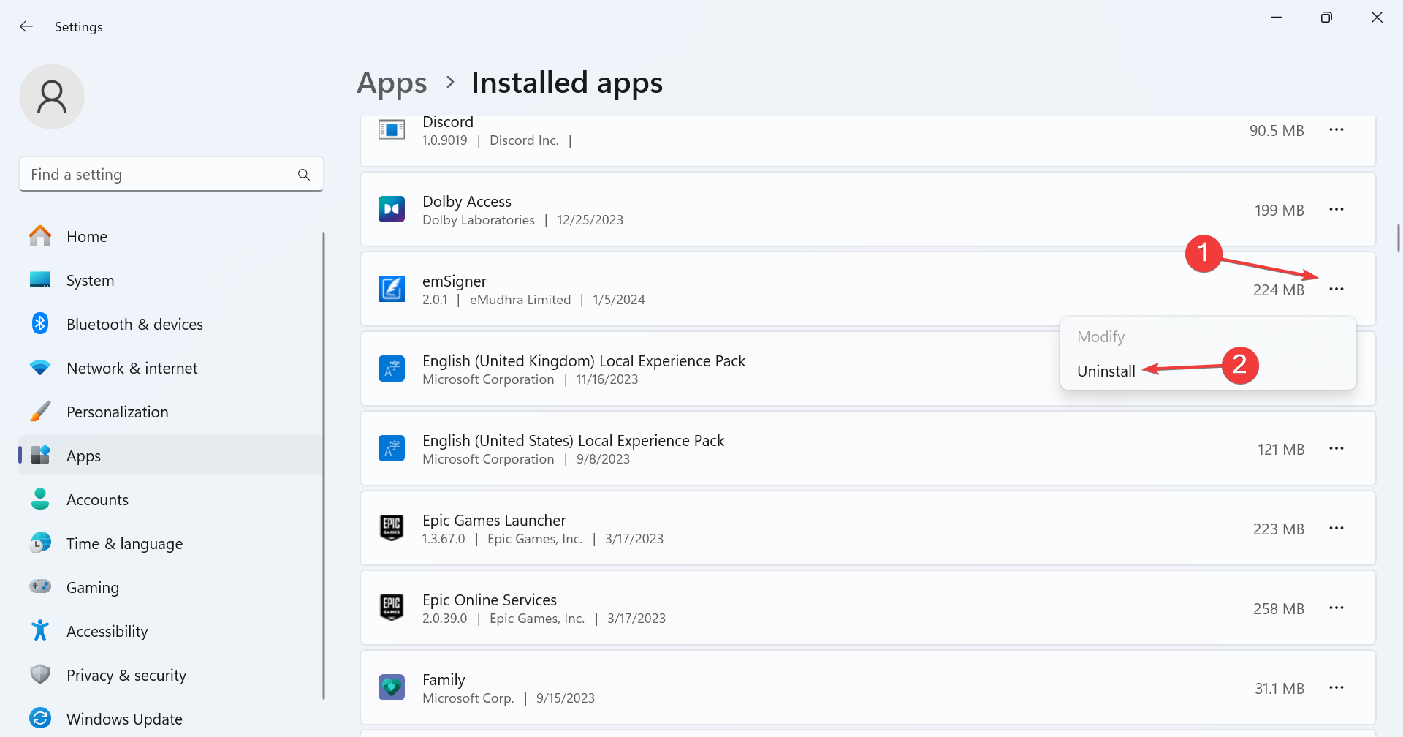This screenshot has width=1403, height=737.
Task: Open more options for Epic Online Services
Action: pyautogui.click(x=1337, y=608)
